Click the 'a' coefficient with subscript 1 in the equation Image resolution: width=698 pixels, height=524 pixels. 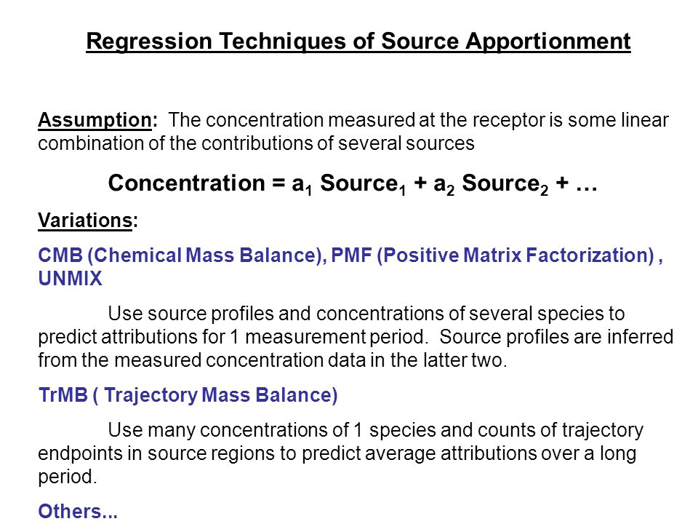click(302, 185)
